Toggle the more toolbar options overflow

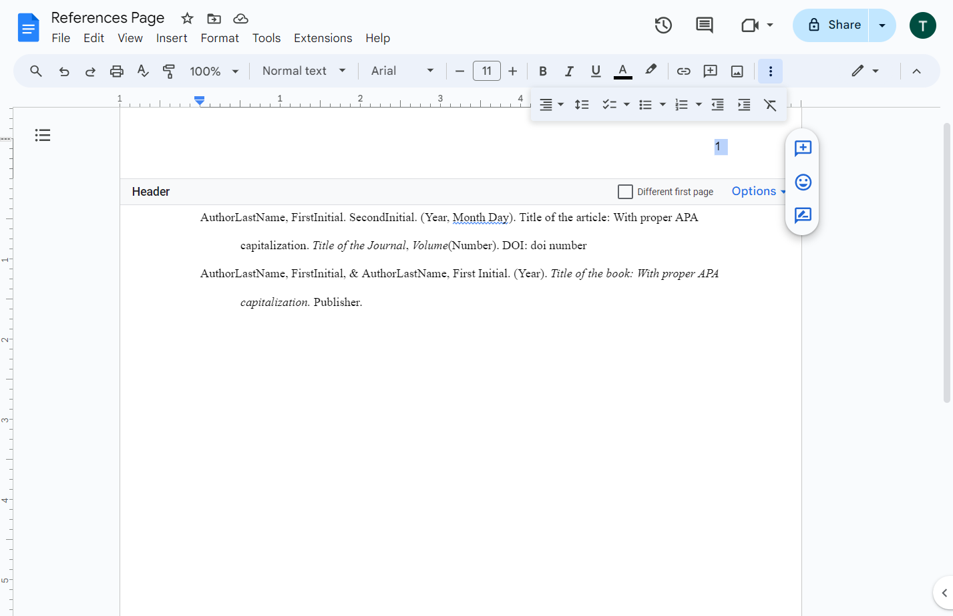coord(771,71)
